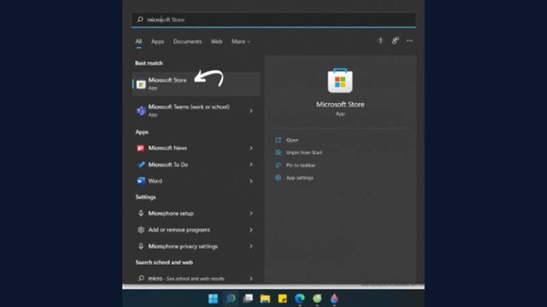Open Microsoft Store best match result

196,84
